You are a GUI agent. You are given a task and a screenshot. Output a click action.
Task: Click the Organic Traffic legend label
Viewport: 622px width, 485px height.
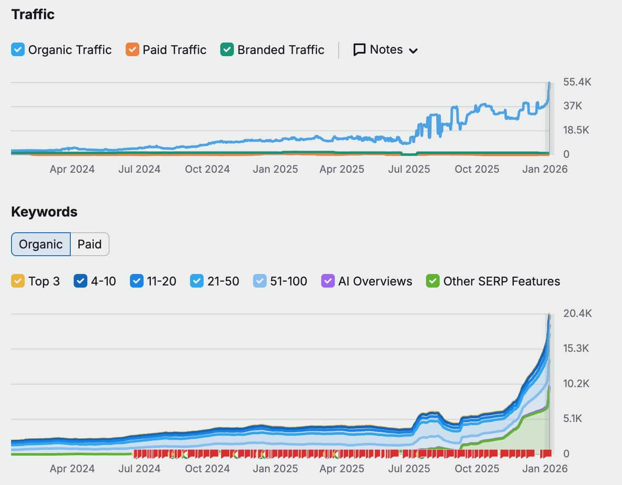coord(70,50)
